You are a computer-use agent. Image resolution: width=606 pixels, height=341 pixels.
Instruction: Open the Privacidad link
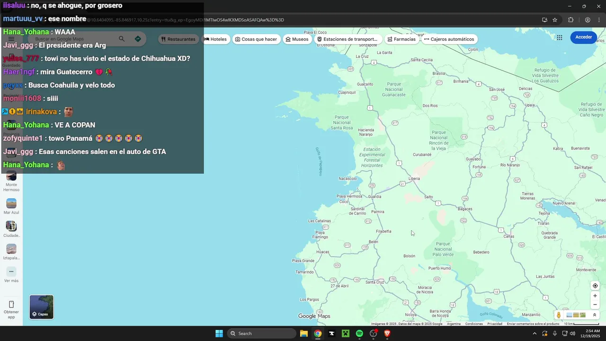495,324
